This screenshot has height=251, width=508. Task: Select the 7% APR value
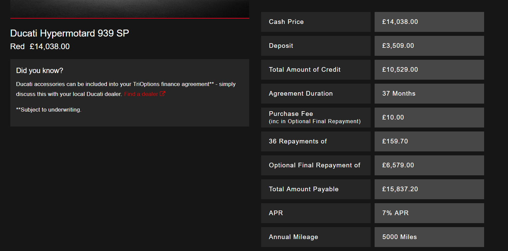[396, 213]
